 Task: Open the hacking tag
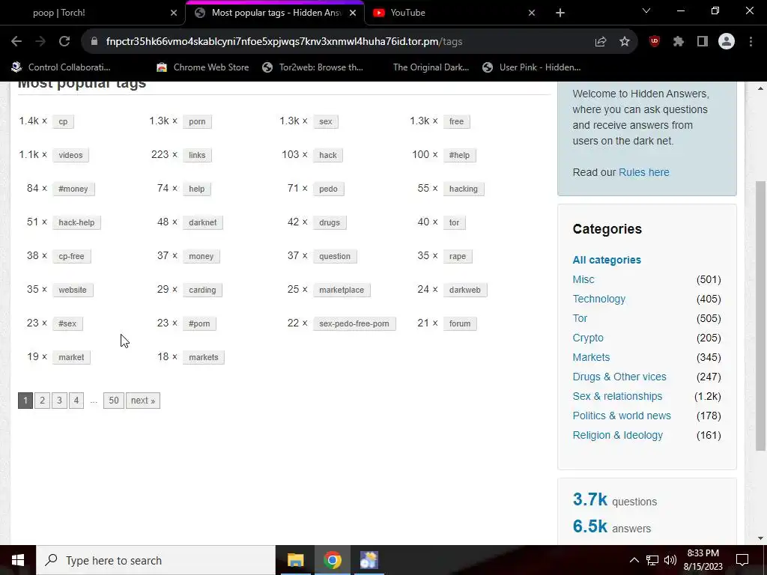(463, 189)
